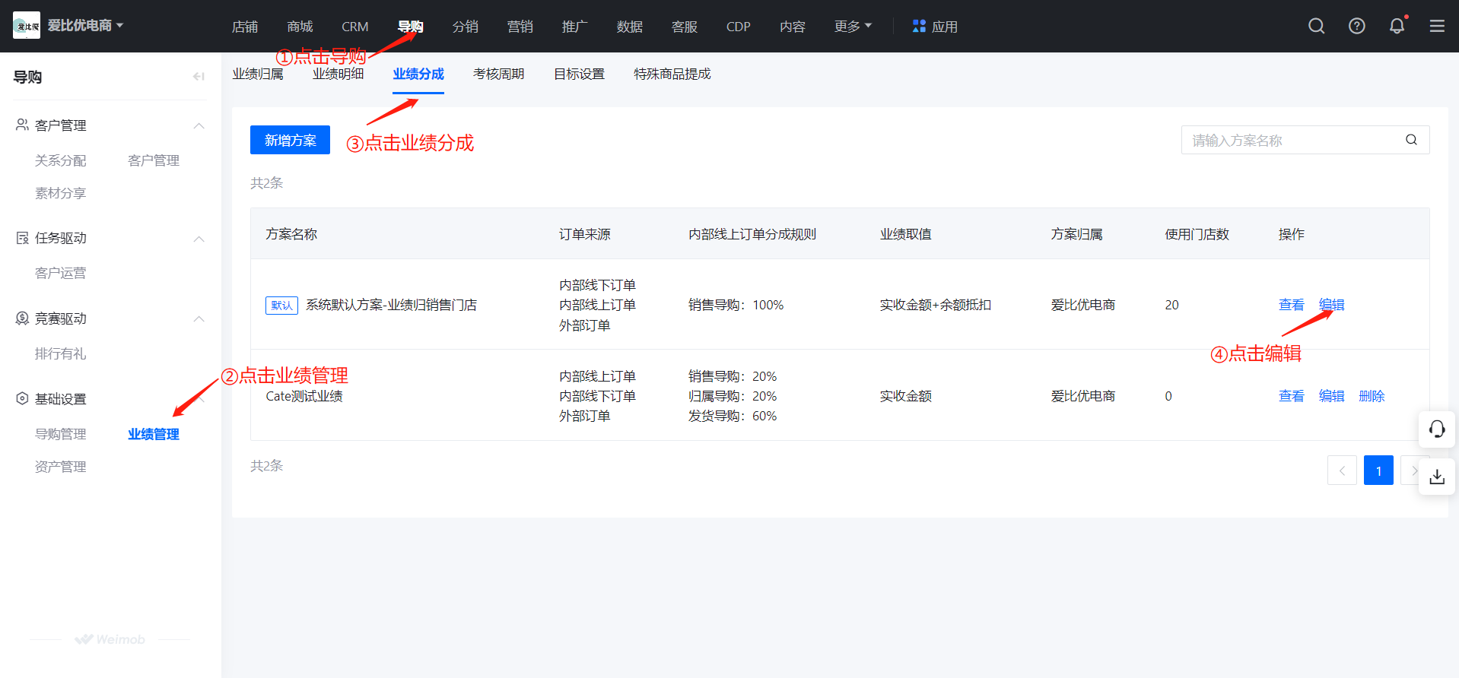Click the 默认 tag on default plan

pos(281,305)
